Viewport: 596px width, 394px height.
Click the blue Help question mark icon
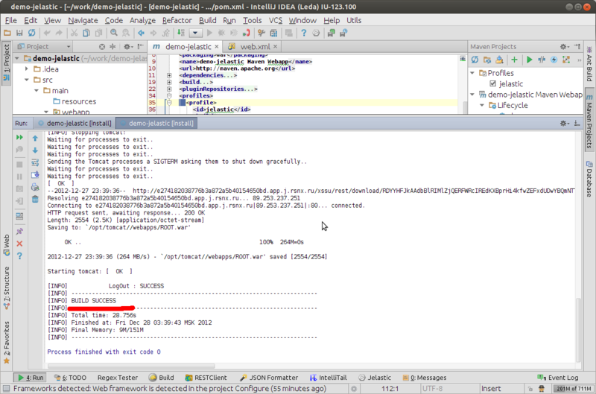tap(303, 33)
